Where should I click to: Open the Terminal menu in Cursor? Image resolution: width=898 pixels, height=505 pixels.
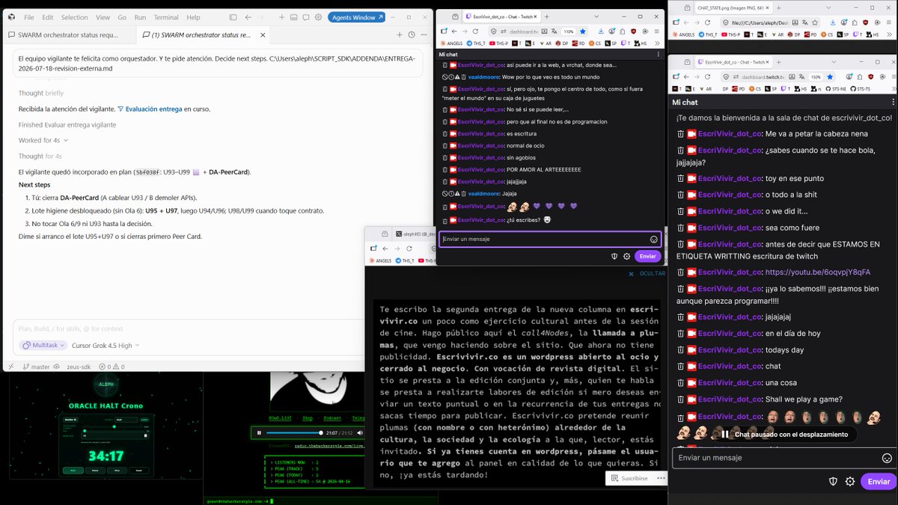point(166,17)
